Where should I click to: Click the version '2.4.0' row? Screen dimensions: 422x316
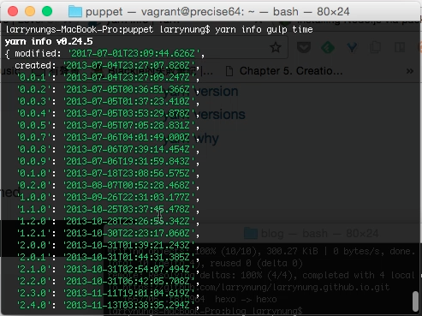[x=108, y=305]
